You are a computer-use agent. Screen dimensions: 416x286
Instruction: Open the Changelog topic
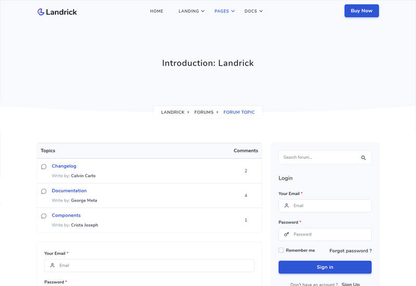click(x=64, y=166)
